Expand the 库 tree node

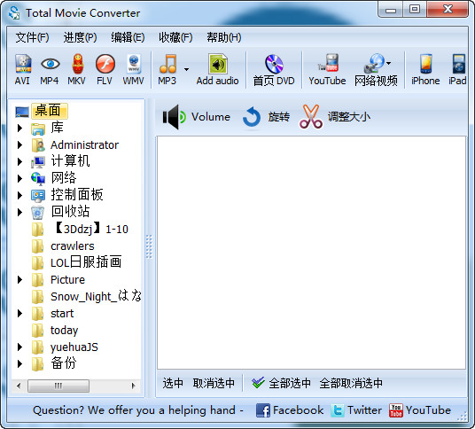20,129
